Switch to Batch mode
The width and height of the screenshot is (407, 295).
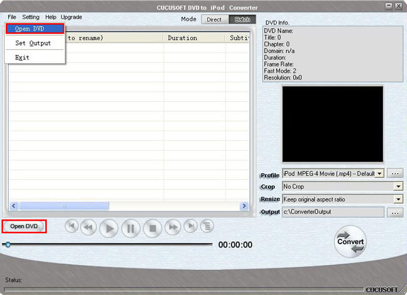[242, 19]
